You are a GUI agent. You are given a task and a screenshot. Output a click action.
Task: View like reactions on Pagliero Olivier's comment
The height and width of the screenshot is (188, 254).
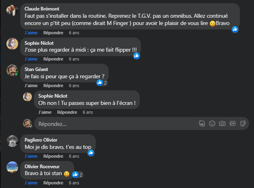(x=91, y=153)
